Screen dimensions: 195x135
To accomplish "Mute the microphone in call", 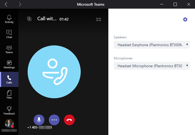I will 39,120.
